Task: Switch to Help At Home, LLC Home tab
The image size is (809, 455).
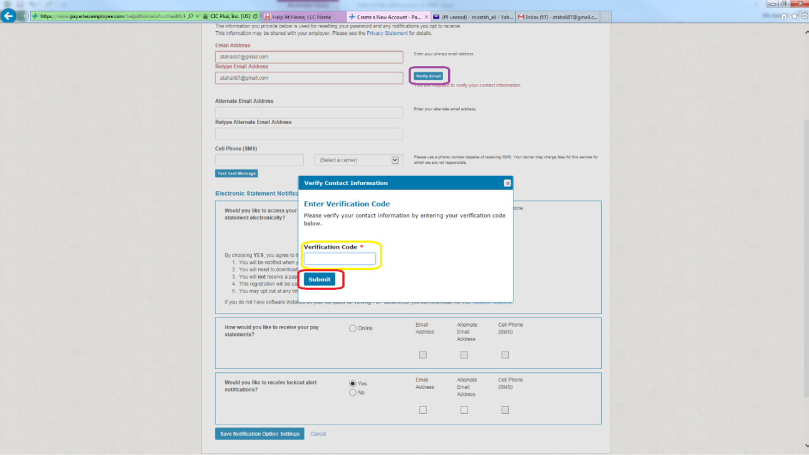Action: [303, 17]
